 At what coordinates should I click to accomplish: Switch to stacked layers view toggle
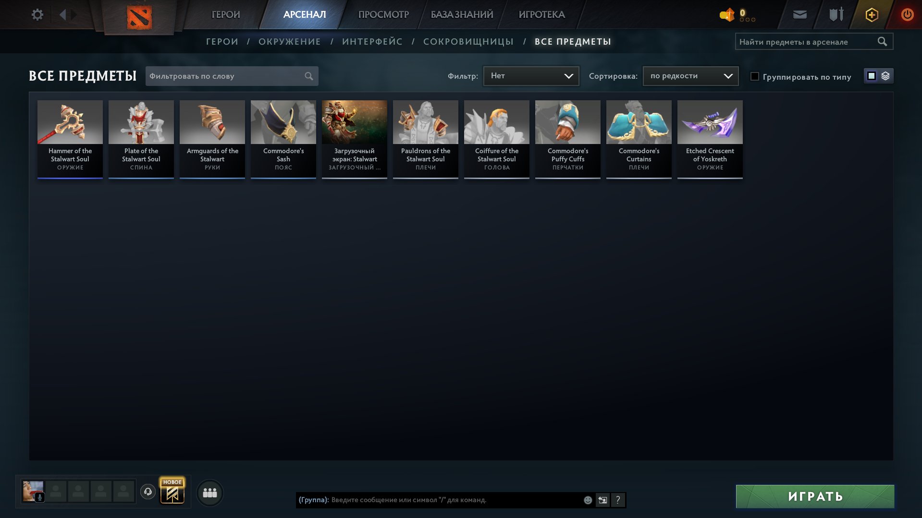pyautogui.click(x=885, y=76)
